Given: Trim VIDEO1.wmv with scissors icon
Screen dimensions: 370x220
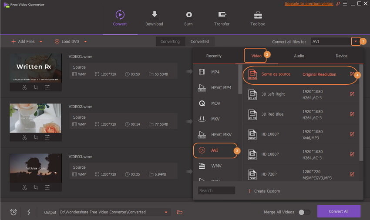Looking at the screenshot, I should [x=24, y=87].
